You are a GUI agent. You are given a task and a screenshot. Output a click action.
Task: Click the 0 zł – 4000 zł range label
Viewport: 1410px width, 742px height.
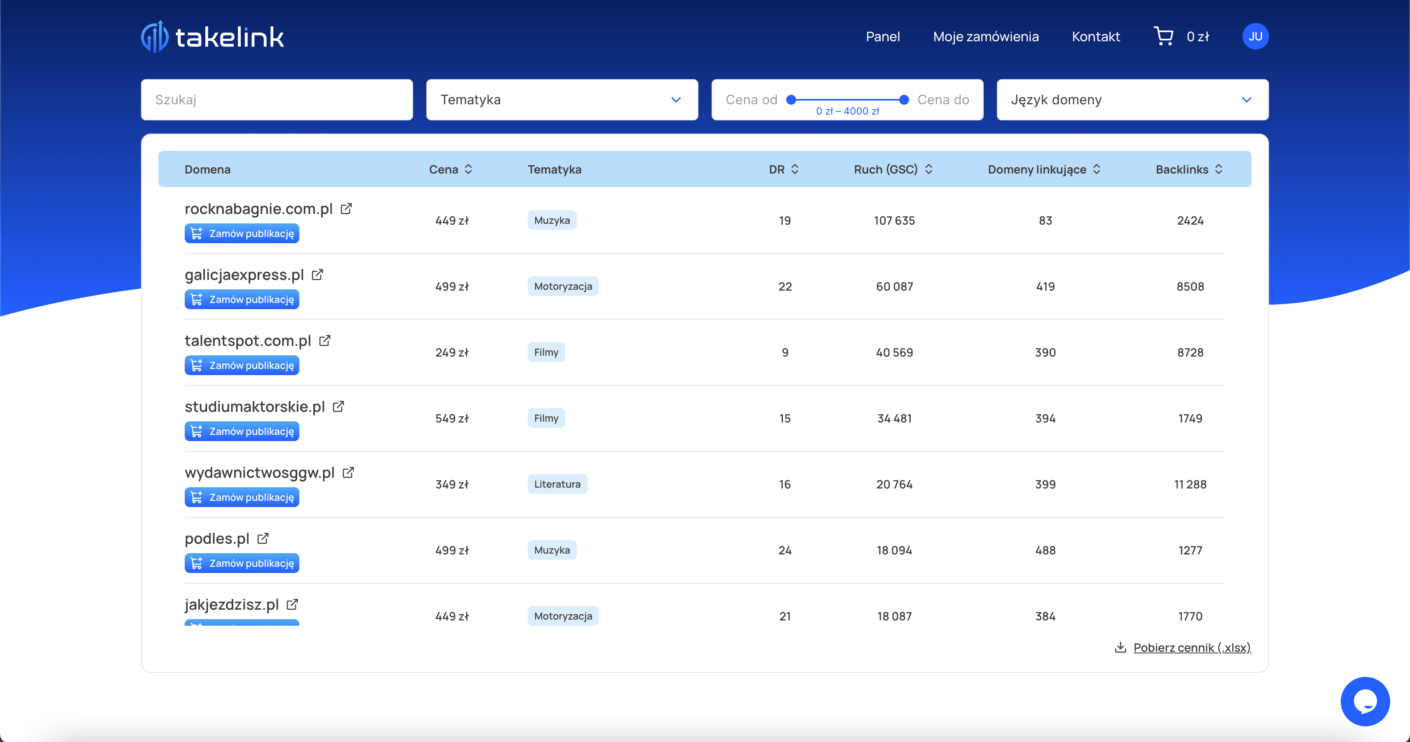tap(847, 111)
